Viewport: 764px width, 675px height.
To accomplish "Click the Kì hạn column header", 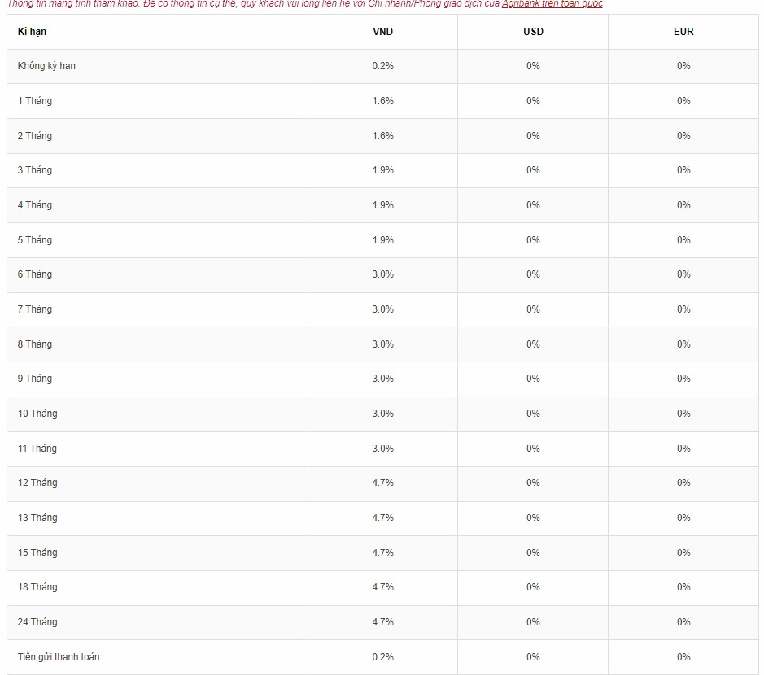I will (x=33, y=32).
